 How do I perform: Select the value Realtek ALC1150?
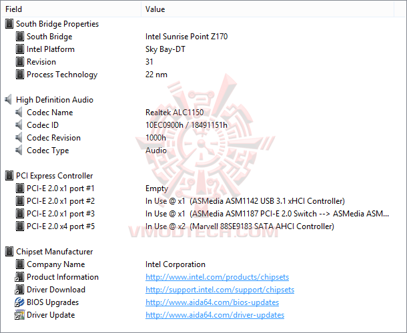coord(174,113)
